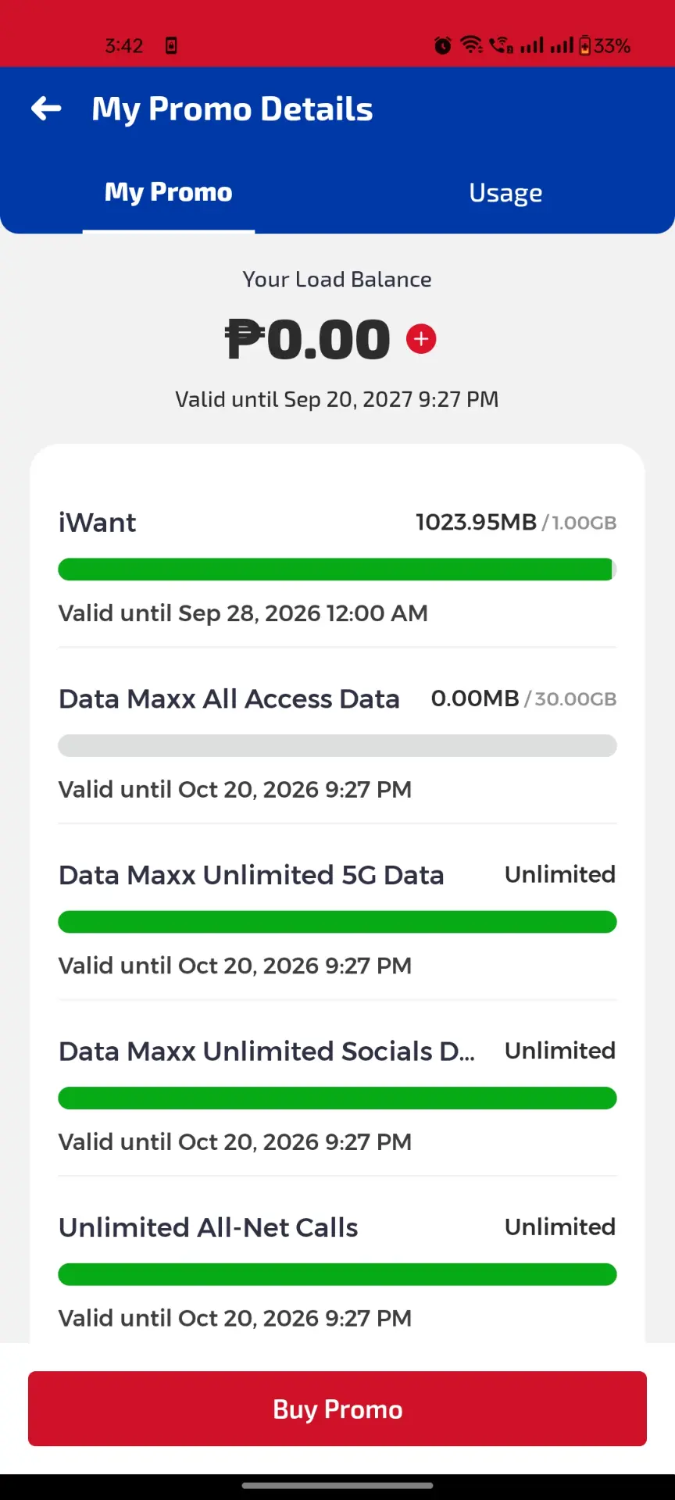This screenshot has width=675, height=1500.
Task: Open Unlimited All-Net Calls entry
Action: click(337, 1272)
